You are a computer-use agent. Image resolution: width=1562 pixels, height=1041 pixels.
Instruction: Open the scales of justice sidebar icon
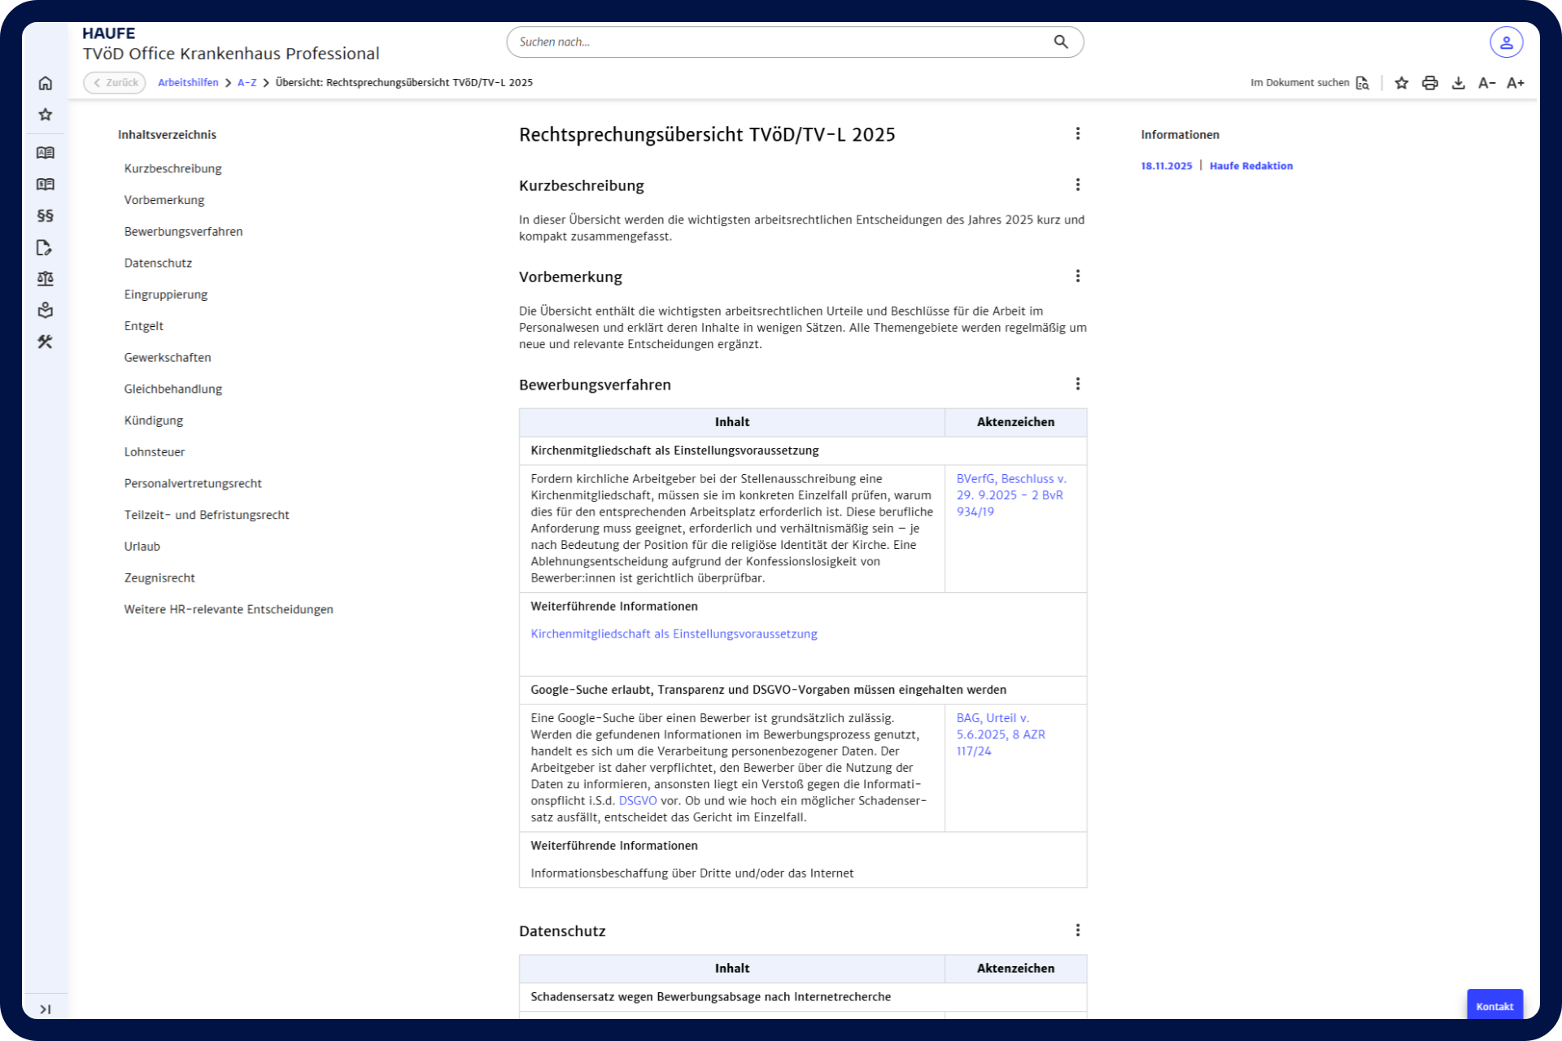tap(46, 279)
